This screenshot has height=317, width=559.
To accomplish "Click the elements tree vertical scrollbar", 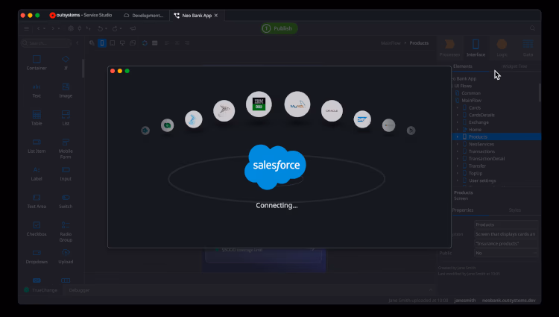I will [x=540, y=92].
